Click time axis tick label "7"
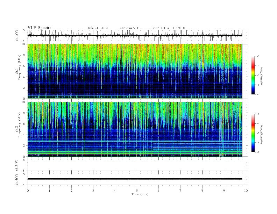 [180, 191]
